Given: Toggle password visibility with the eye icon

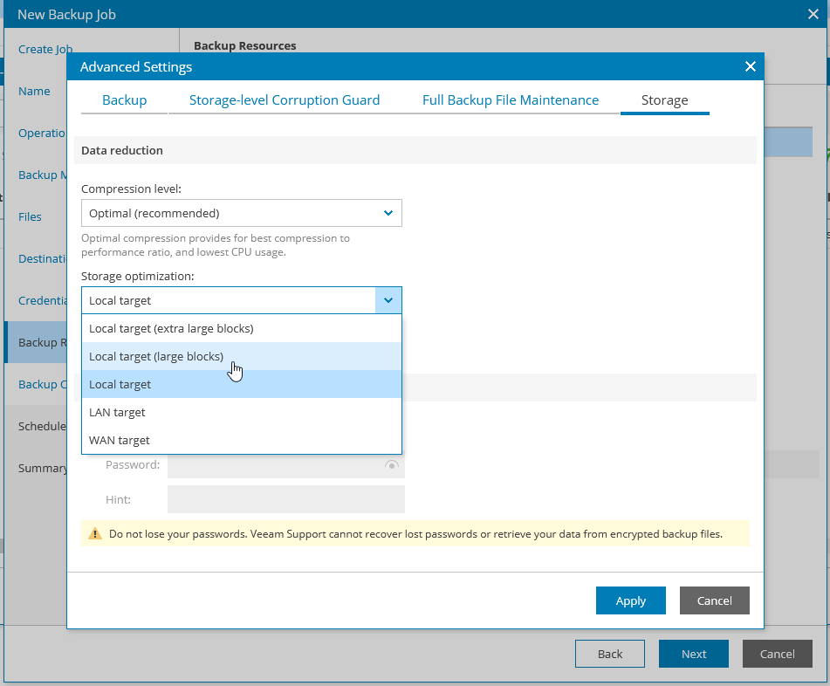Looking at the screenshot, I should click(391, 465).
